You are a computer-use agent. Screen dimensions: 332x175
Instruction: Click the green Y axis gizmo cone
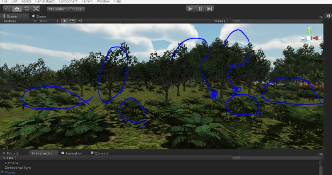(x=309, y=31)
